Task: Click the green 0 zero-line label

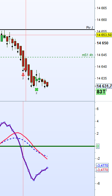Action: [98, 146]
